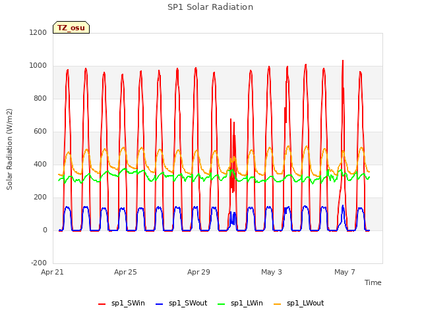Toggle the sp1_LWin legend entry

pyautogui.click(x=240, y=303)
